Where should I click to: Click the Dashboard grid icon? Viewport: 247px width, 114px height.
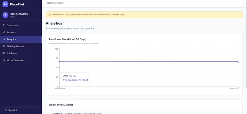[x=4, y=25]
